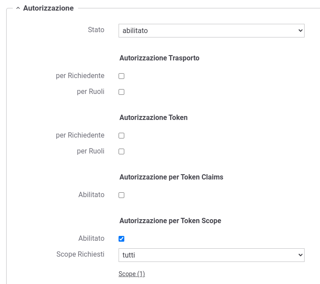Collapse the Autorizzazione section chevron
Image resolution: width=320 pixels, height=284 pixels.
coord(18,8)
